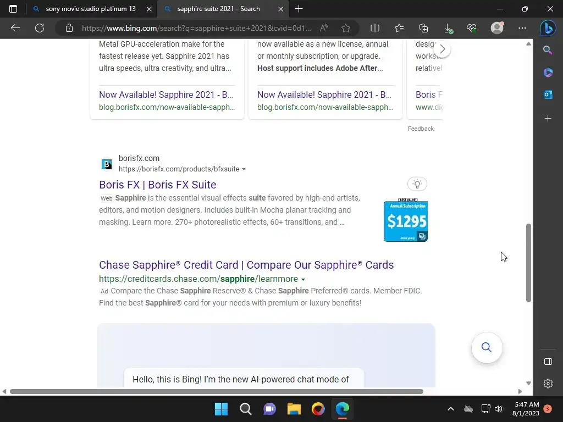The image size is (563, 422).
Task: Click the lightbulb insight icon
Action: click(417, 184)
